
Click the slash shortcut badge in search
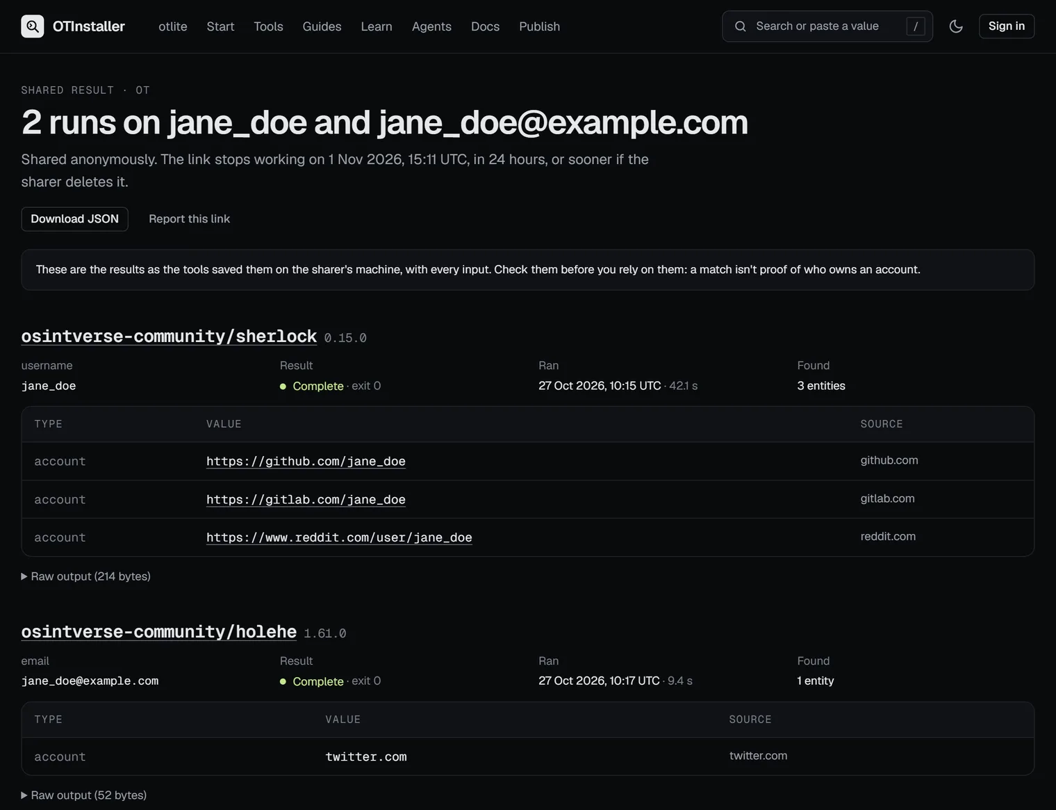(x=916, y=26)
